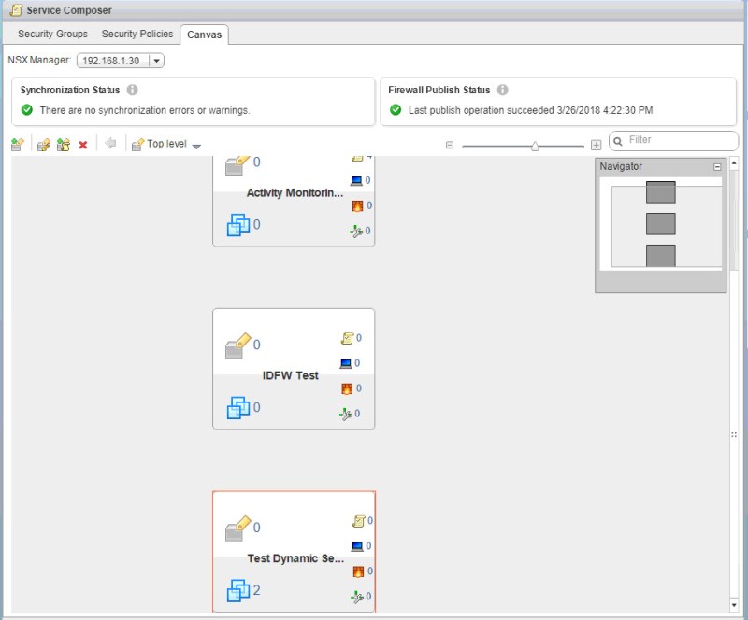Click the virtual machines icon in Test Dynamic group

[x=237, y=590]
